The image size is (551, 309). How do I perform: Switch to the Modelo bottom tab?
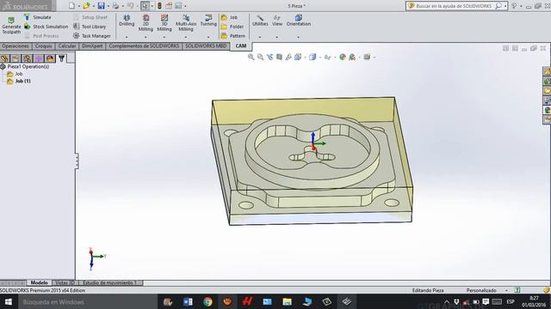(x=39, y=282)
